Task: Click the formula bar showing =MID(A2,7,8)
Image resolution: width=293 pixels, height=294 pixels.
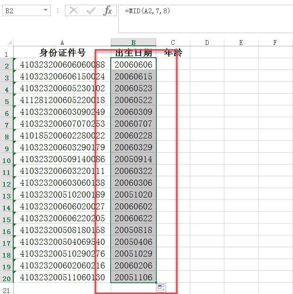Action: [205, 19]
